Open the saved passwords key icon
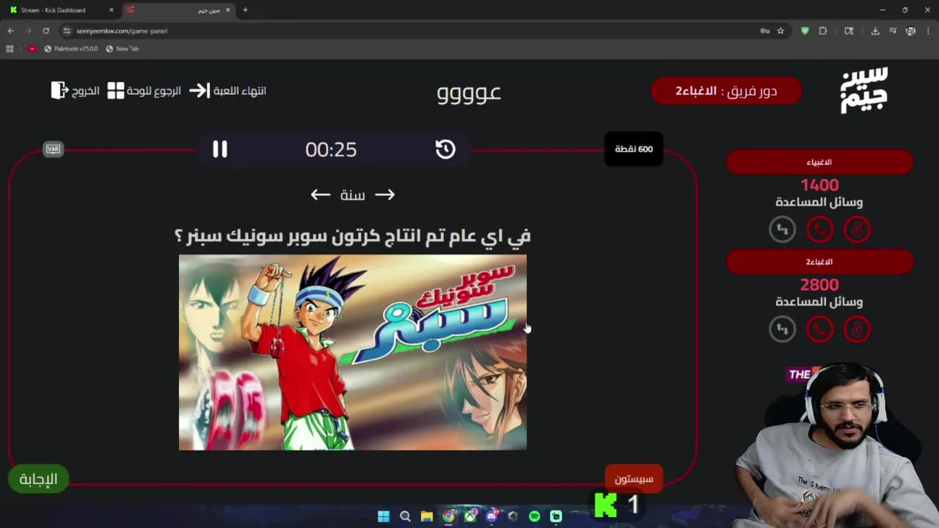 click(x=764, y=31)
